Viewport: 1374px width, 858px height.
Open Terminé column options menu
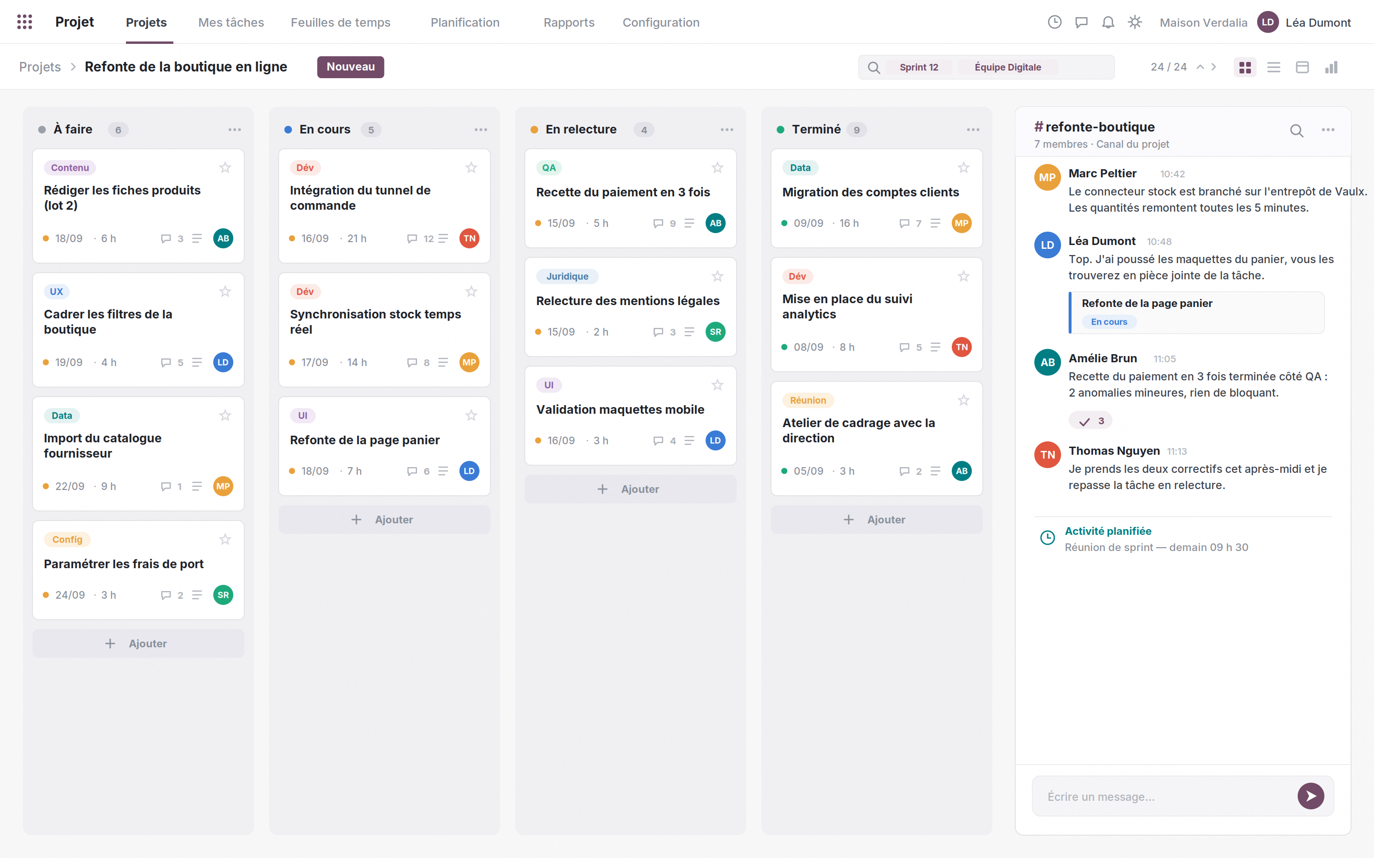pos(973,129)
